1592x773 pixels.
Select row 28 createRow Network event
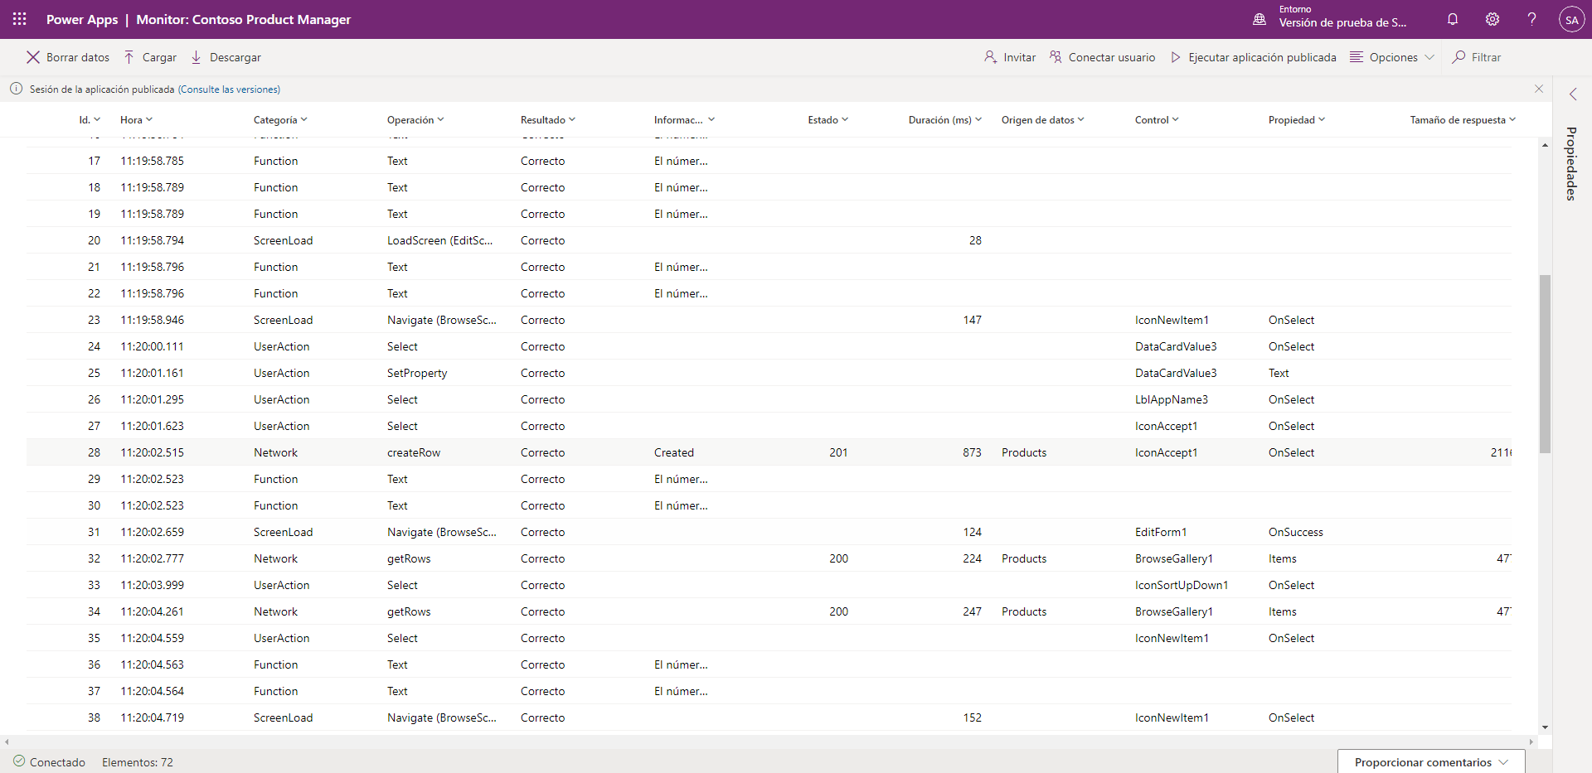point(769,452)
